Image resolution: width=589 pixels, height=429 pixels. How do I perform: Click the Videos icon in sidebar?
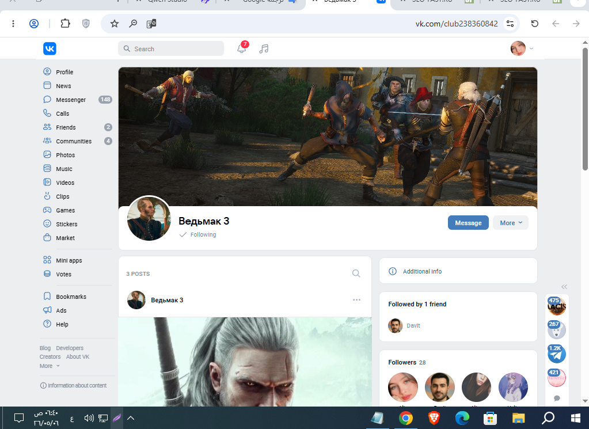click(x=47, y=182)
